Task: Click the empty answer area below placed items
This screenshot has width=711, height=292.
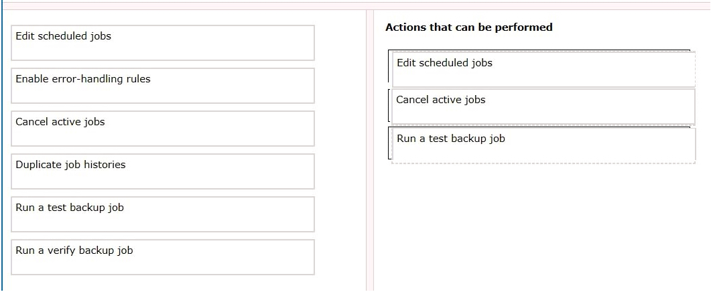Action: (x=542, y=227)
